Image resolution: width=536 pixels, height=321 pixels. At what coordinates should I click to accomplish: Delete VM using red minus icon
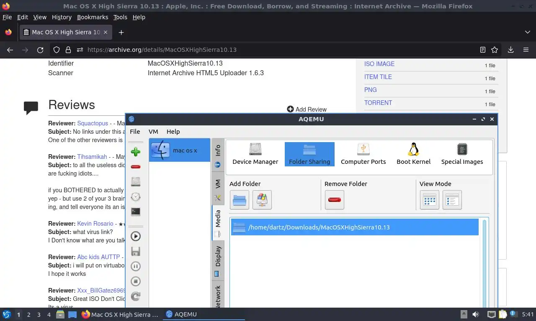click(x=135, y=167)
